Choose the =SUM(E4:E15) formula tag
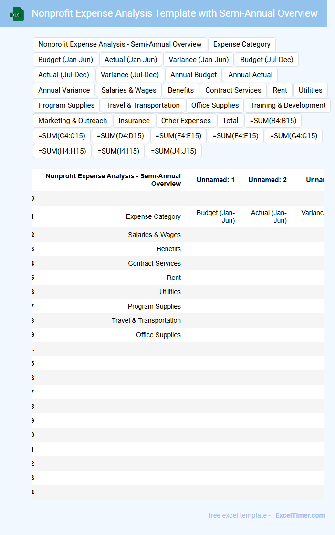The image size is (335, 535). pos(178,136)
